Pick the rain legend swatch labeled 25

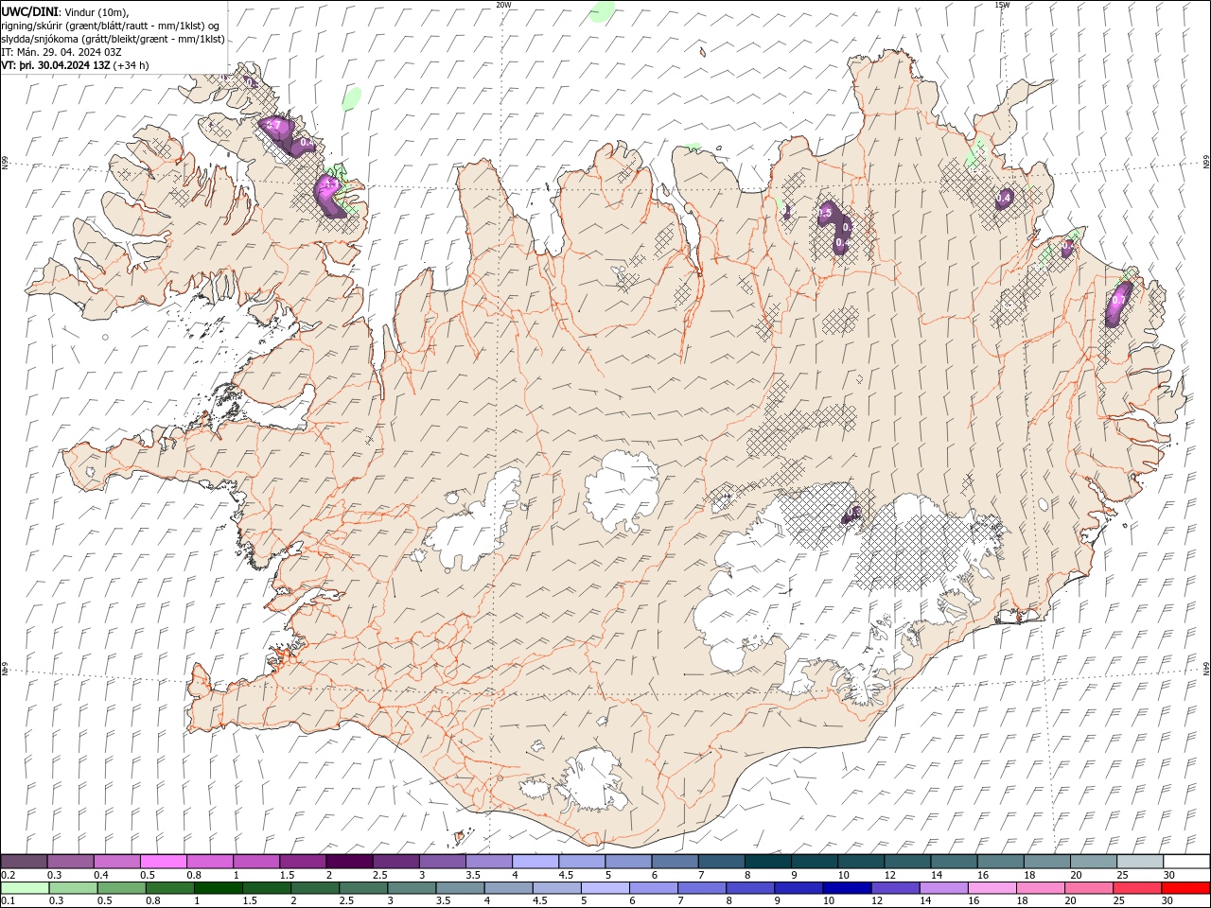click(1138, 888)
